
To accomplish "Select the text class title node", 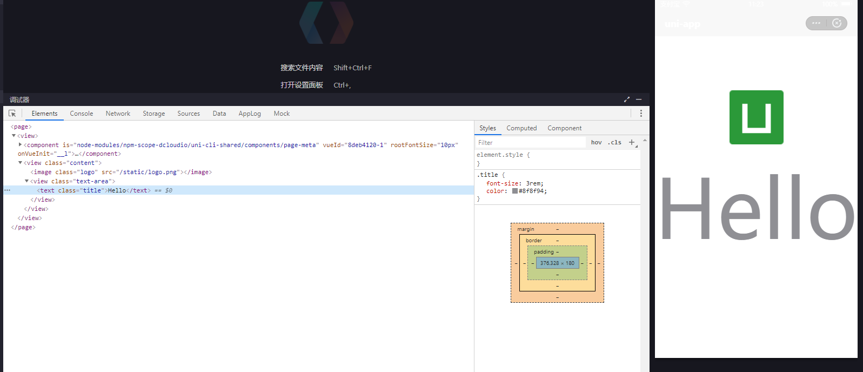I will click(94, 190).
